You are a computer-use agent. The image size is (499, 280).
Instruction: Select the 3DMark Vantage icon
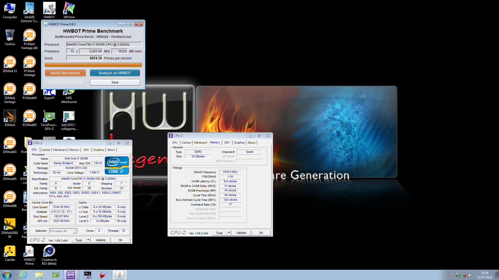click(10, 93)
